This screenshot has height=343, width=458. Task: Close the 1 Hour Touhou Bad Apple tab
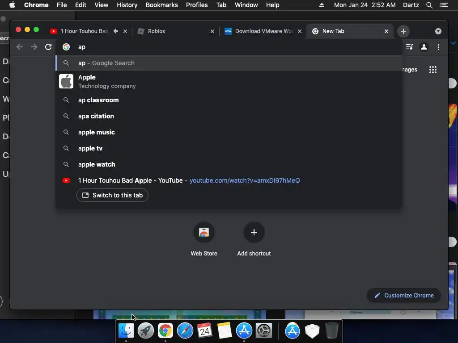125,31
